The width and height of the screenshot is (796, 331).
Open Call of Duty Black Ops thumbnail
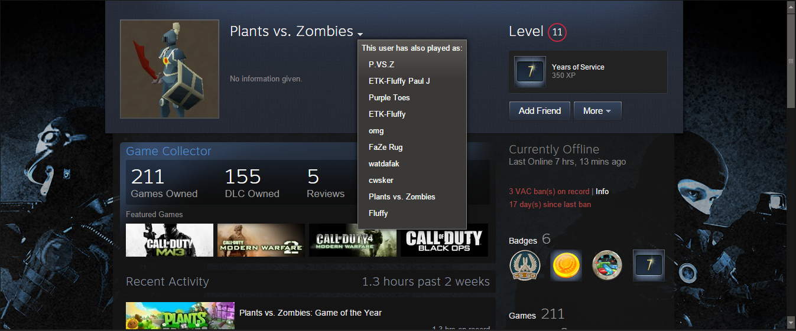coord(444,240)
